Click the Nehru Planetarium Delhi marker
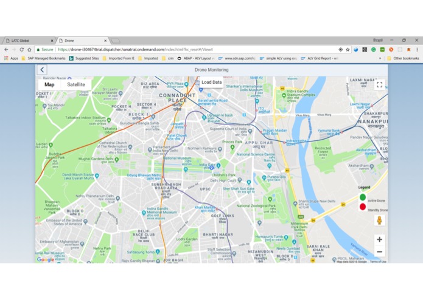 (x=117, y=199)
